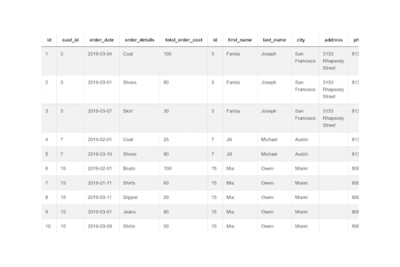Select the last_name column header
400x267 pixels.
point(274,40)
